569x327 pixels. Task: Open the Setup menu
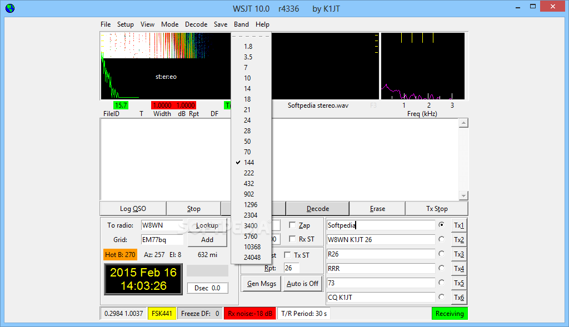(125, 24)
